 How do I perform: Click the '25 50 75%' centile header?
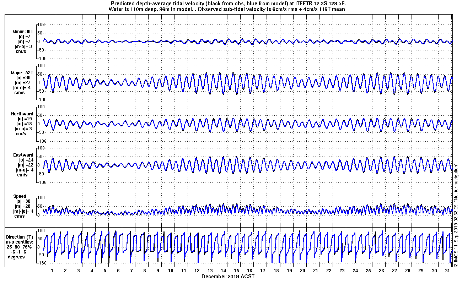pos(20,247)
